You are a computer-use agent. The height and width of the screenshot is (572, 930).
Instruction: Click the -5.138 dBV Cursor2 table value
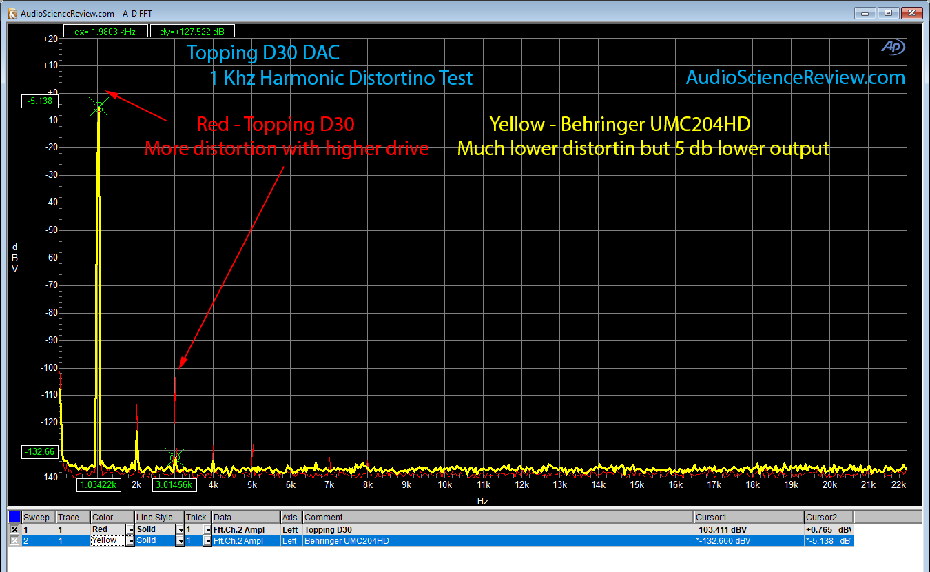coord(829,541)
